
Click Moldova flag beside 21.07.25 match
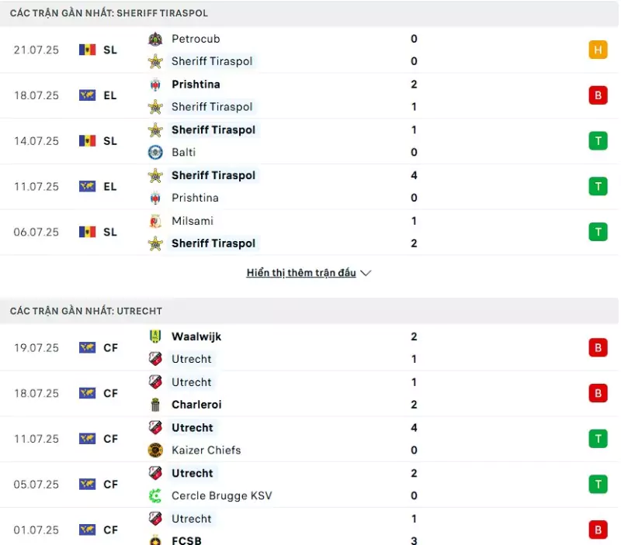pos(87,50)
